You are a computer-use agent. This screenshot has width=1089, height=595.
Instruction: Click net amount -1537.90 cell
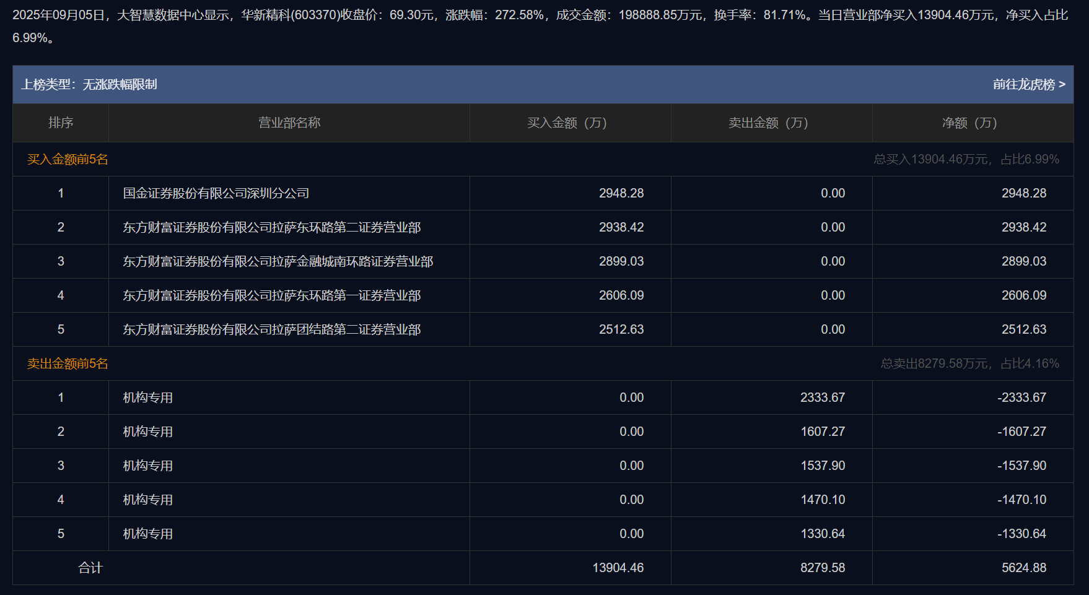pyautogui.click(x=1022, y=466)
